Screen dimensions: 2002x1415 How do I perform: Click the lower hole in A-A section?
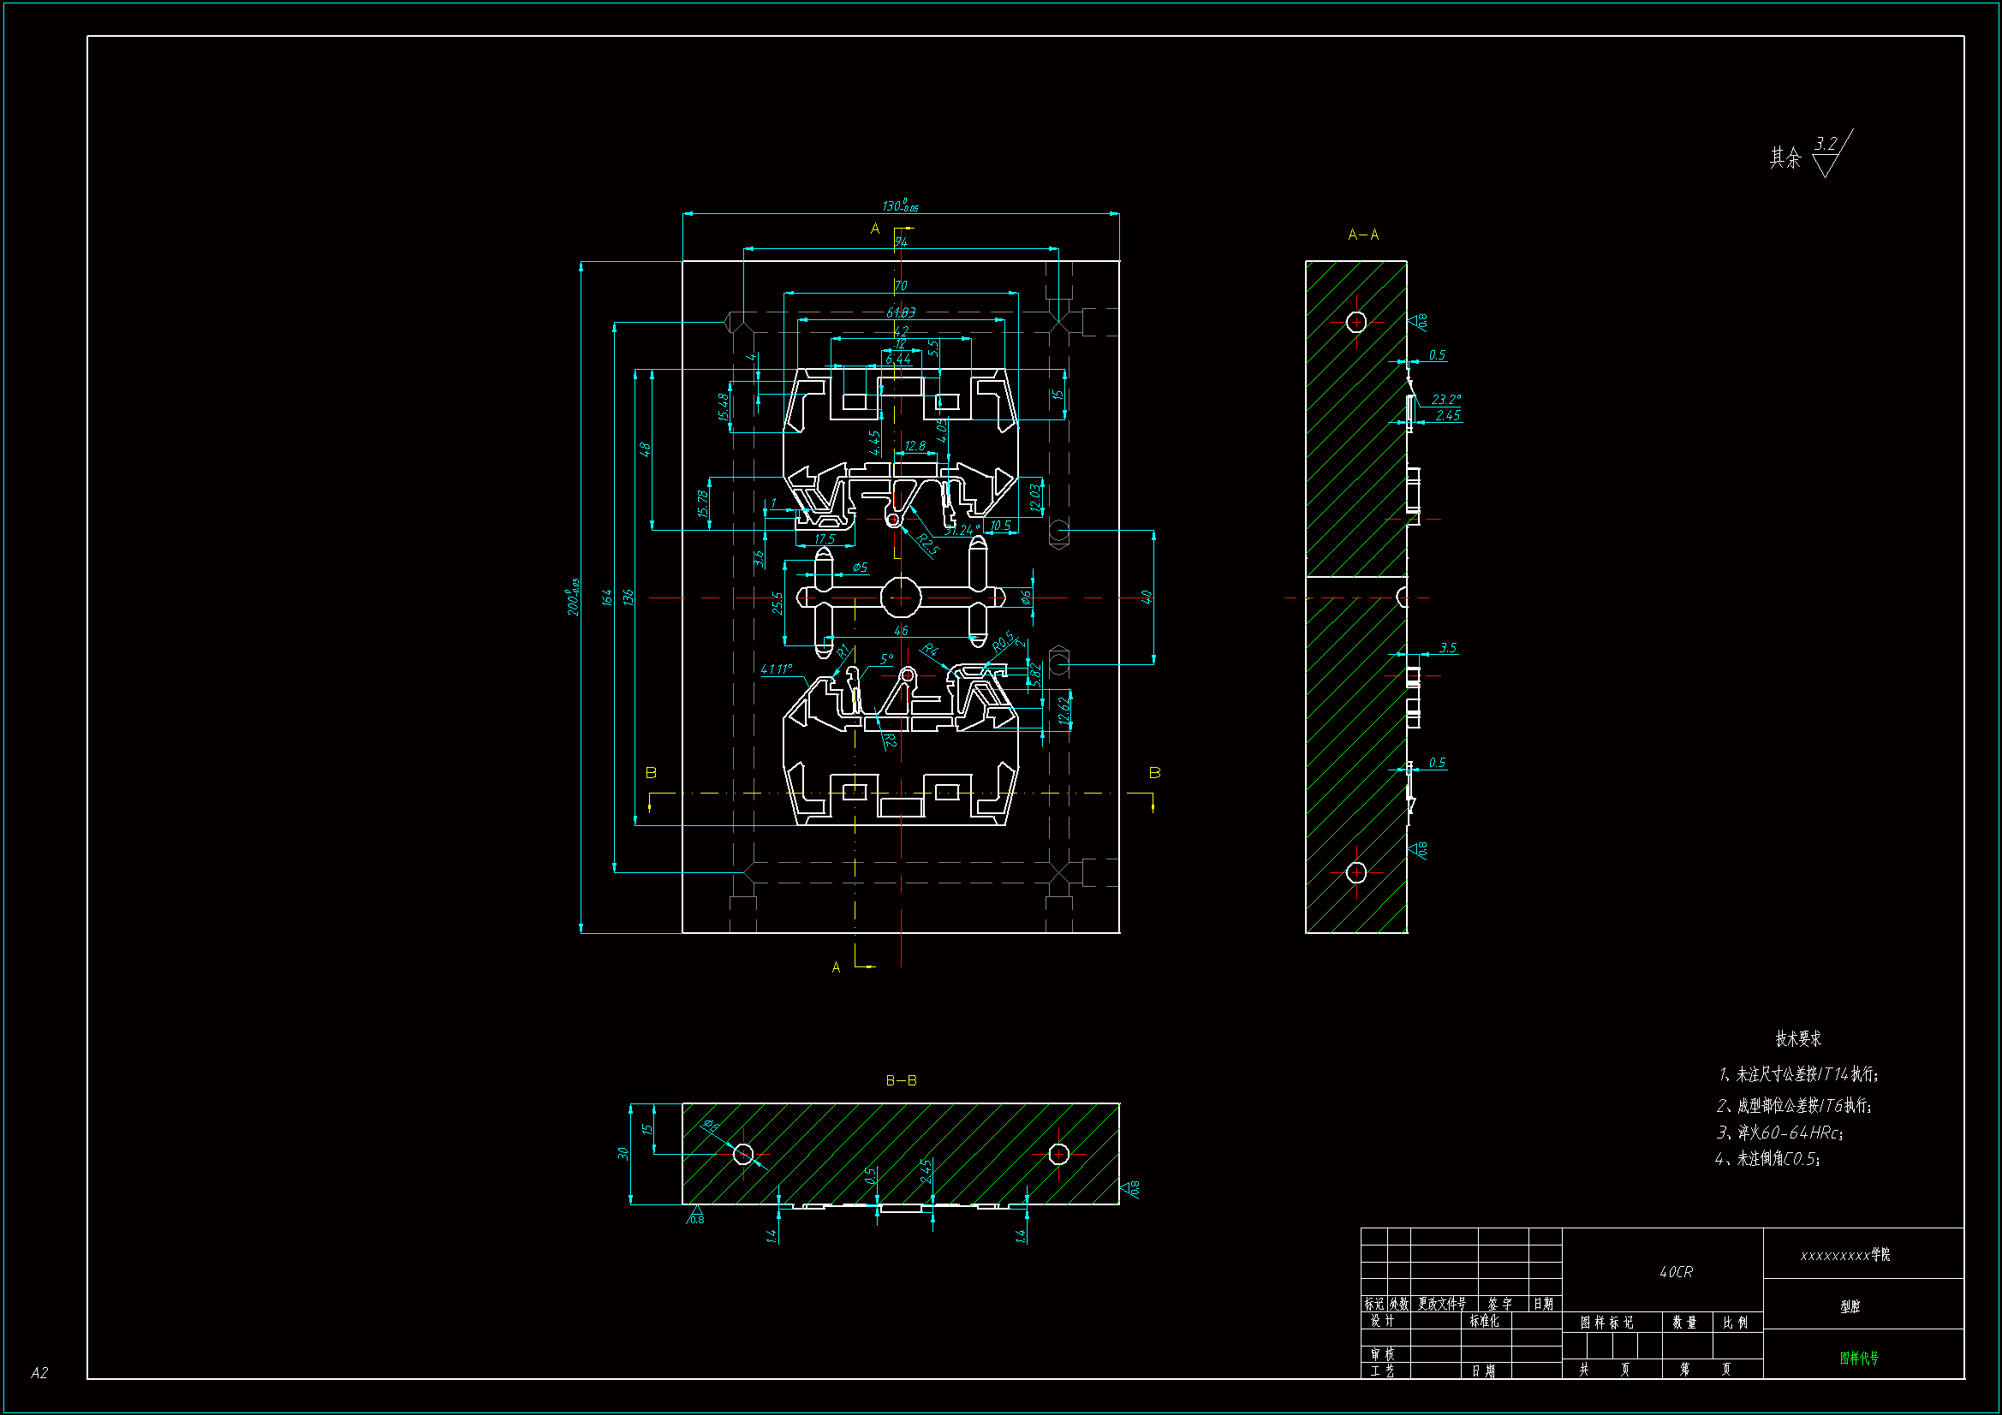coord(1356,871)
